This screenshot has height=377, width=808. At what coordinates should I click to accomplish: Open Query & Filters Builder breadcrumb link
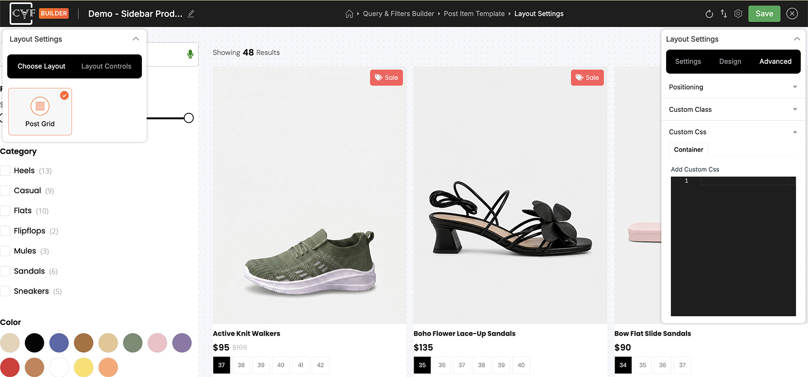coord(398,14)
